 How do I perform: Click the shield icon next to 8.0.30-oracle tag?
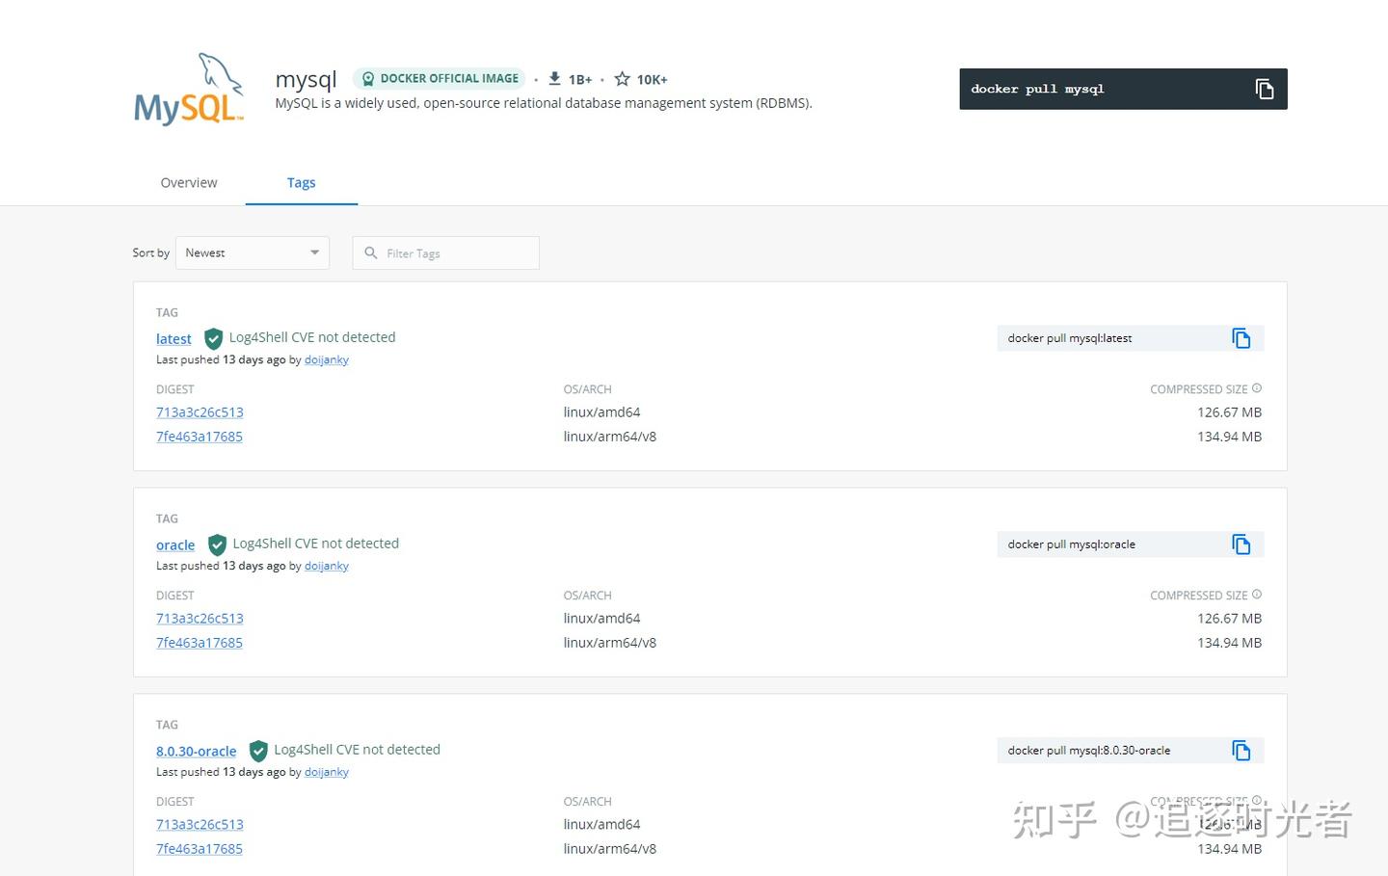[x=258, y=752]
